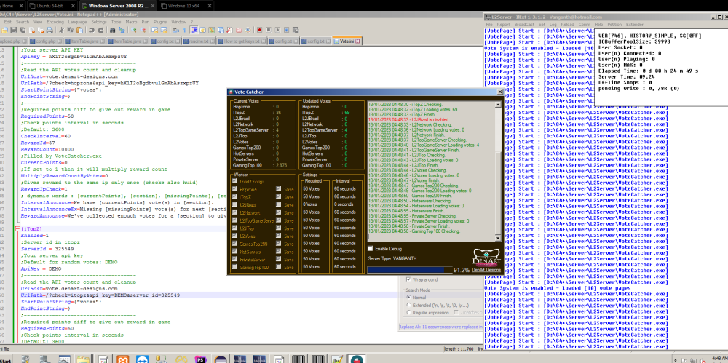
Task: Collapse the [iTopZ] section fold marker
Action: point(17,228)
